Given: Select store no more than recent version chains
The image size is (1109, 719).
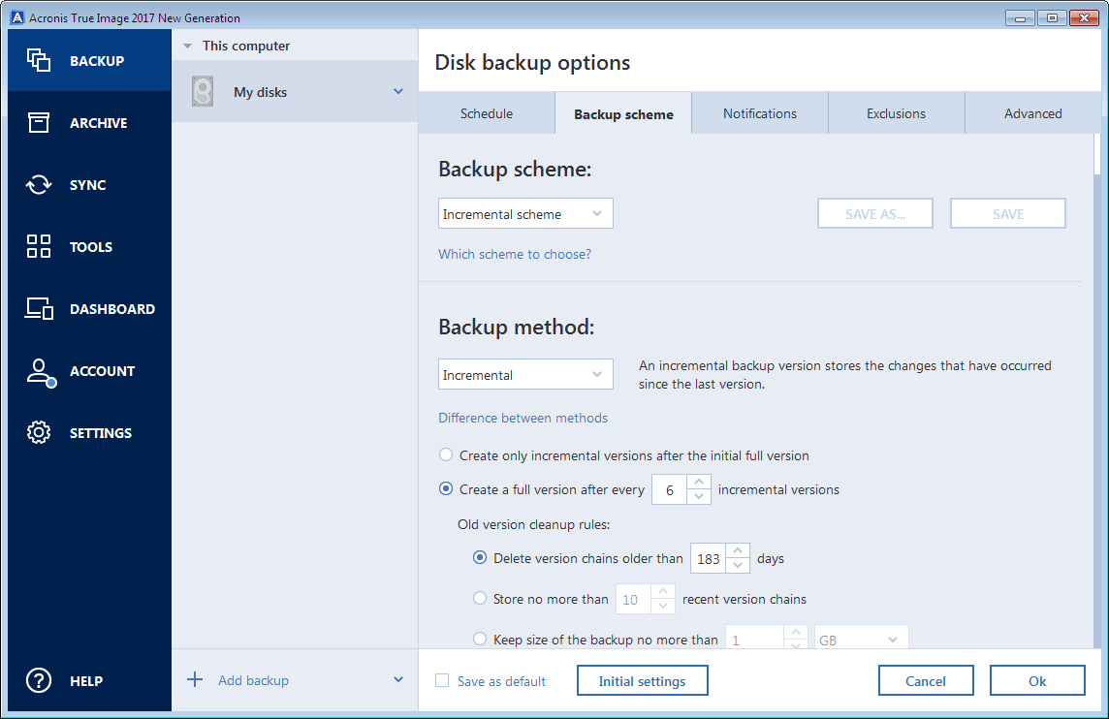Looking at the screenshot, I should click(x=480, y=598).
